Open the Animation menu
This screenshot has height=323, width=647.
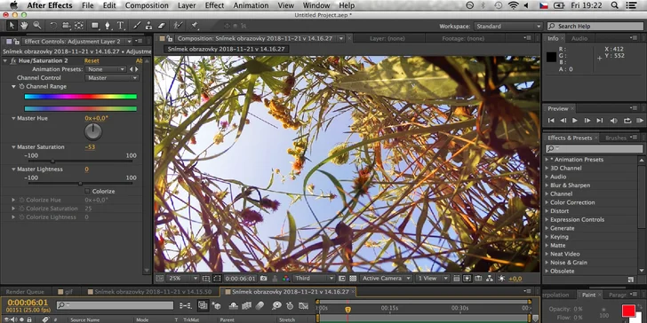point(250,5)
